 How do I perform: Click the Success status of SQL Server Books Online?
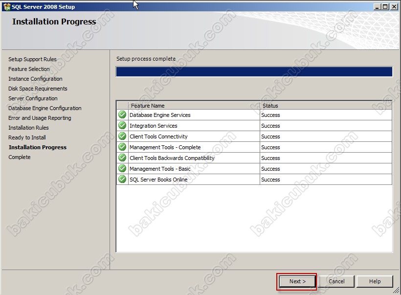click(x=270, y=180)
